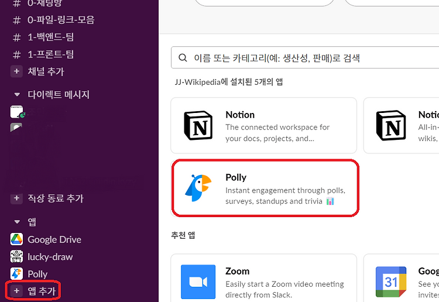Click the JJ-Wikipedia installed apps heading
This screenshot has height=302, width=439.
229,82
